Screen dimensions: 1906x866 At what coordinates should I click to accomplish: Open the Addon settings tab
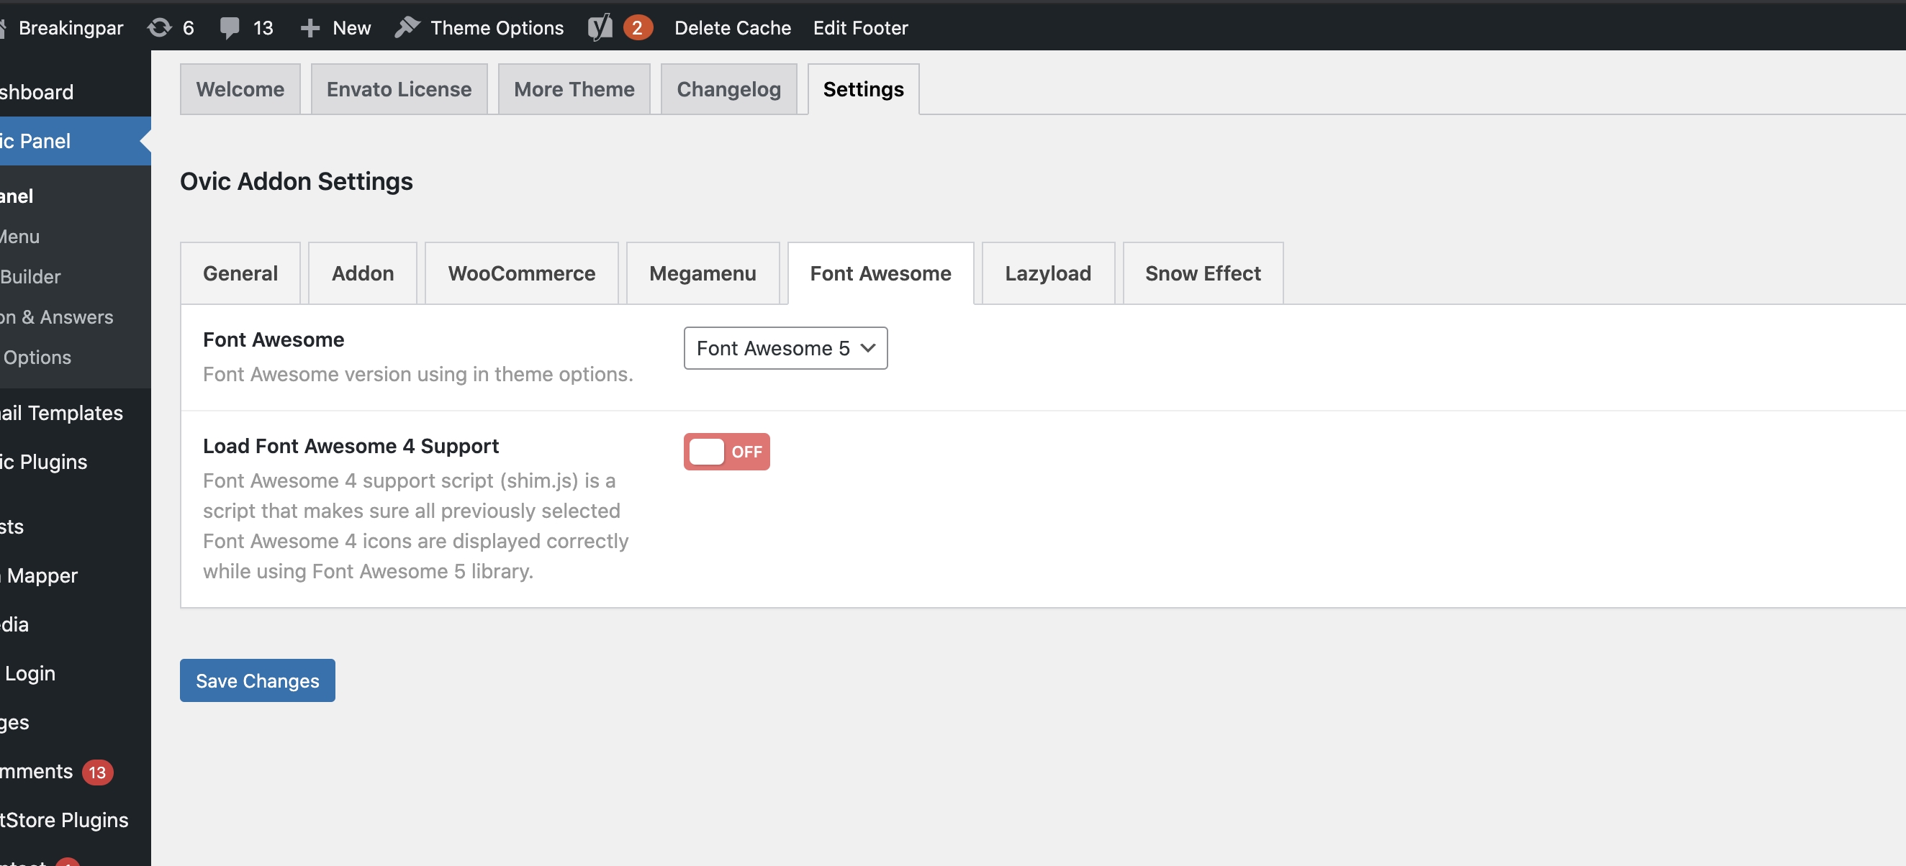[363, 273]
